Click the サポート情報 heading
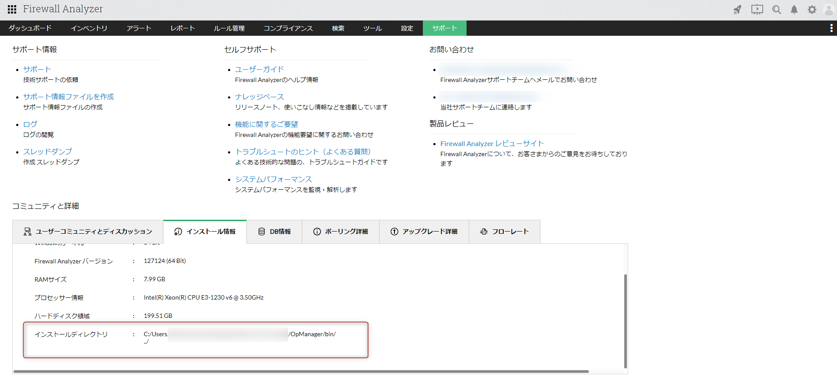 35,50
